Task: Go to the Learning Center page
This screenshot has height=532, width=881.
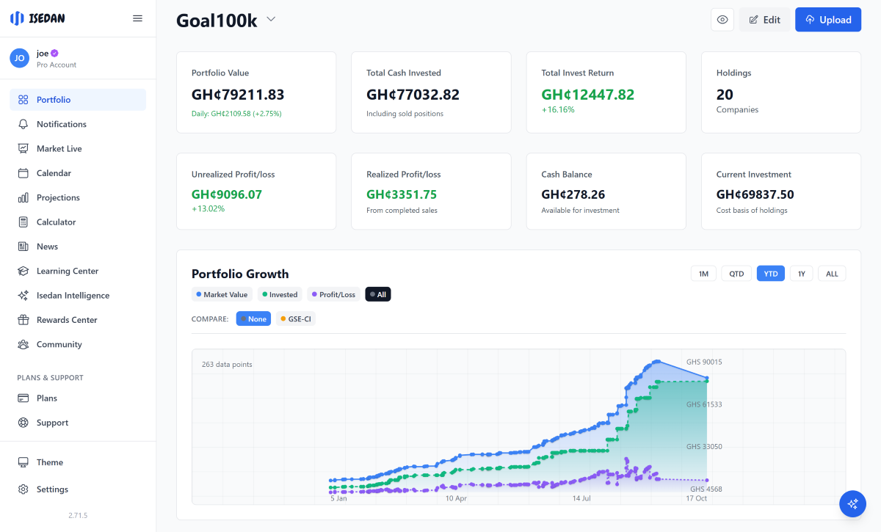Action: click(78, 271)
